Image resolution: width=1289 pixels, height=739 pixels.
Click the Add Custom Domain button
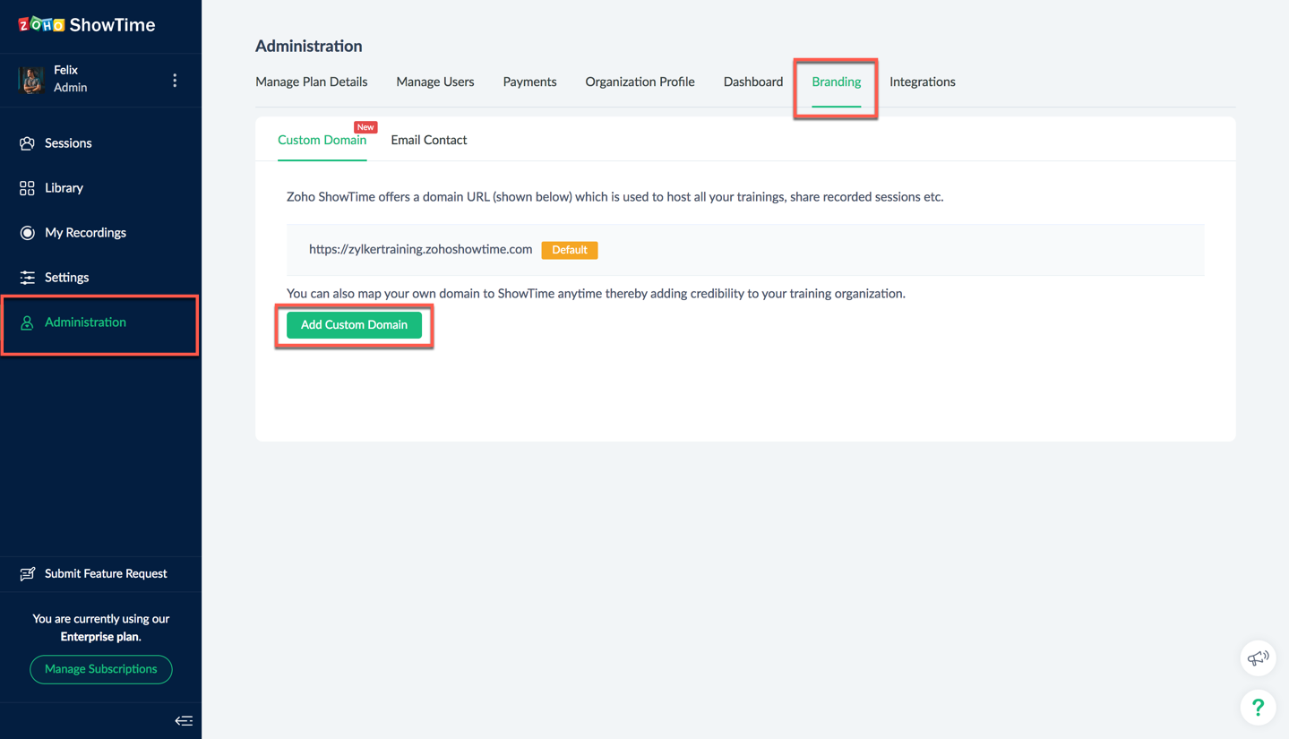[x=354, y=325]
